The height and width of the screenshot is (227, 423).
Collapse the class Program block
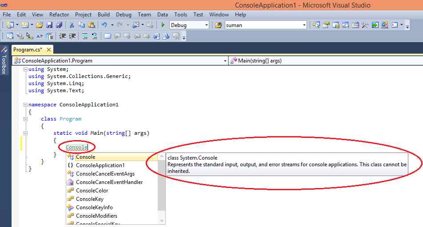coord(25,119)
